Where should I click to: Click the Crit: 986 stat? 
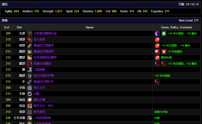pos(111,11)
